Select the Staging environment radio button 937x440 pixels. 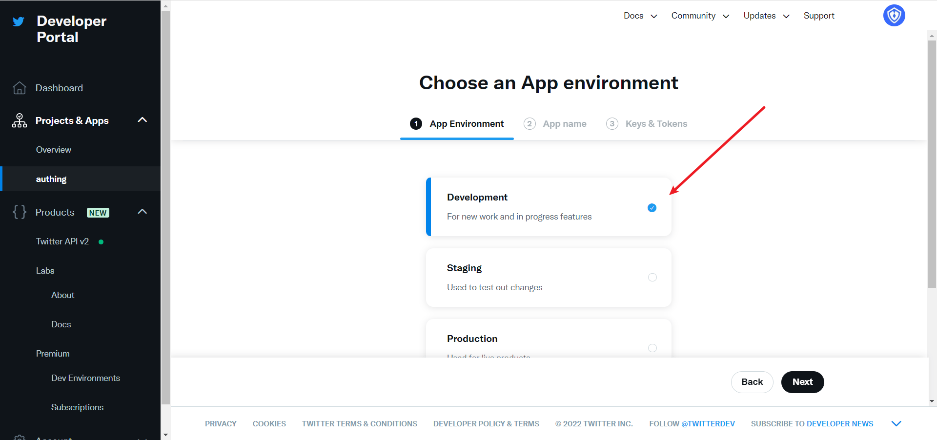652,278
